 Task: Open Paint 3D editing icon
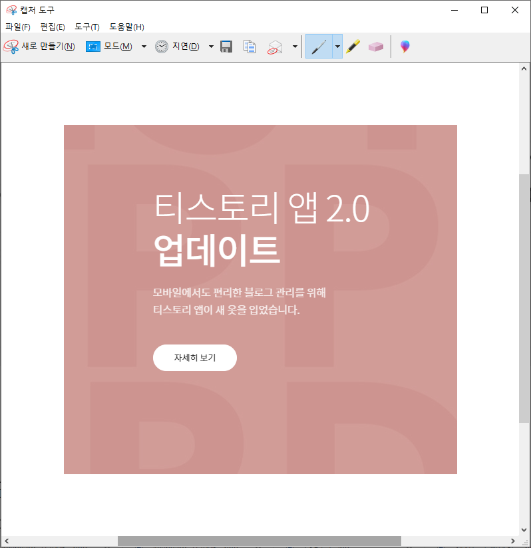pyautogui.click(x=405, y=47)
